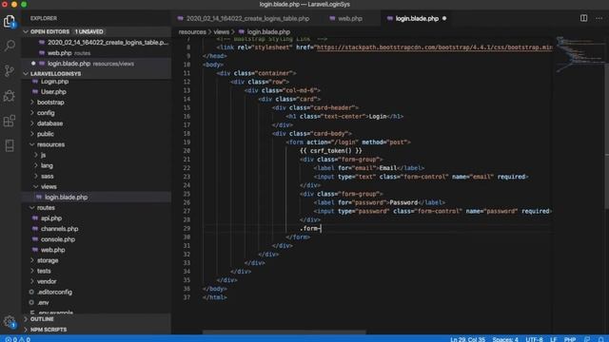Expand the bootstrap folder
609x342 pixels.
pos(50,103)
